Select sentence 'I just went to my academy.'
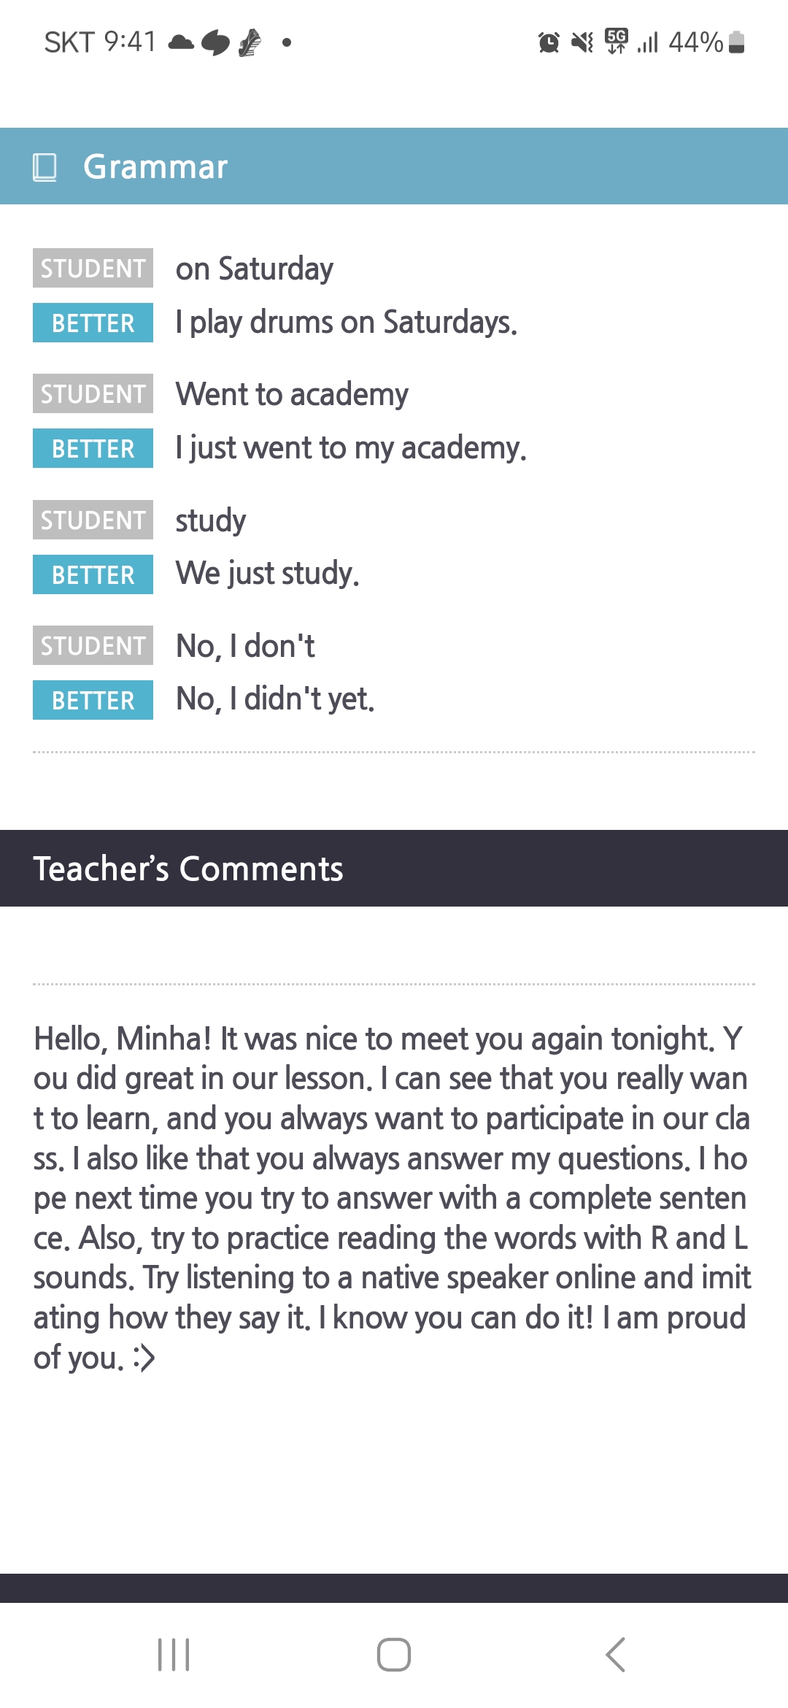The width and height of the screenshot is (788, 1708). [x=351, y=447]
